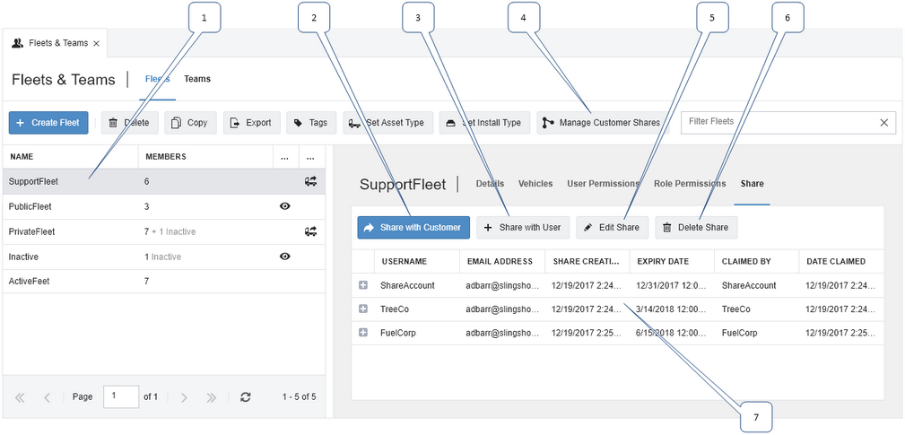Open Manage Customer Shares

coord(602,123)
